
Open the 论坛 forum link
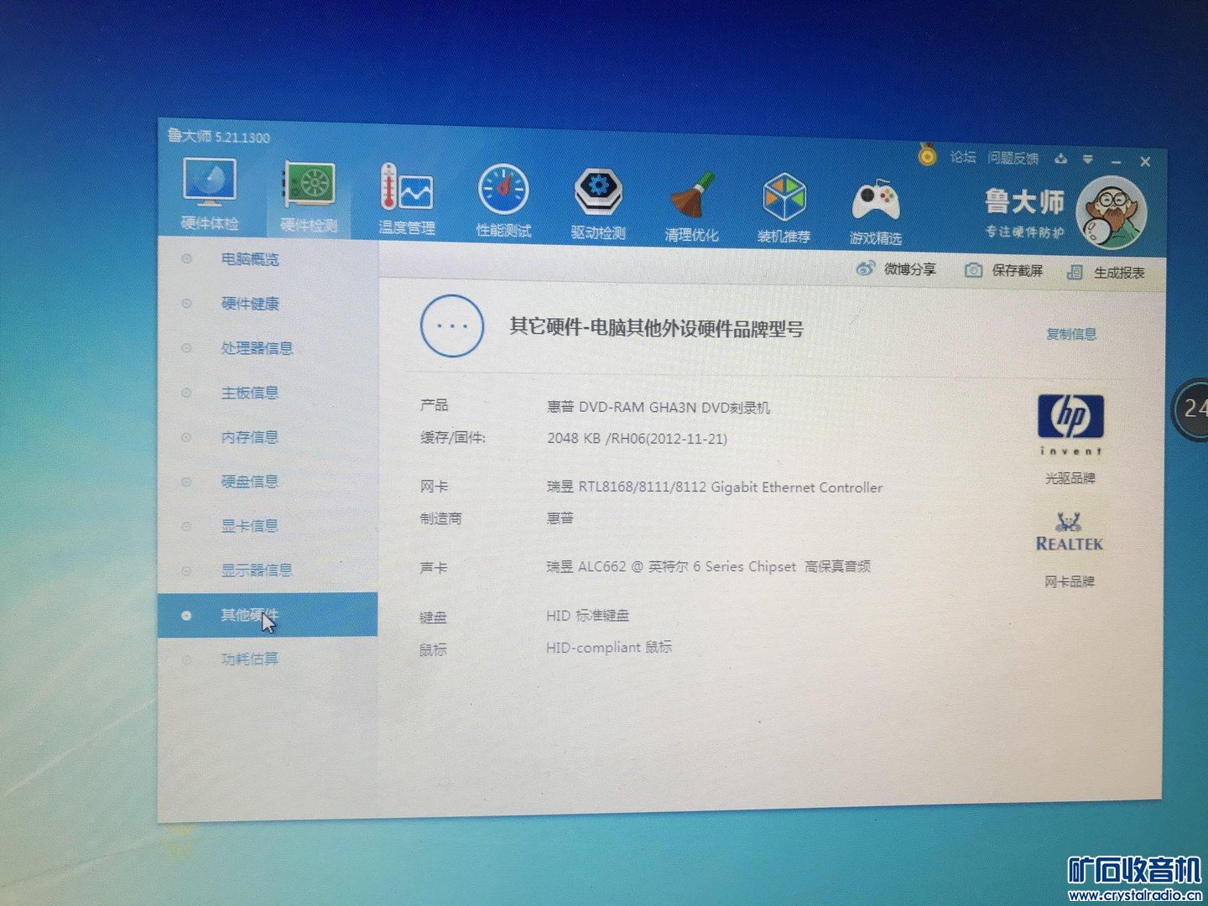pos(963,157)
